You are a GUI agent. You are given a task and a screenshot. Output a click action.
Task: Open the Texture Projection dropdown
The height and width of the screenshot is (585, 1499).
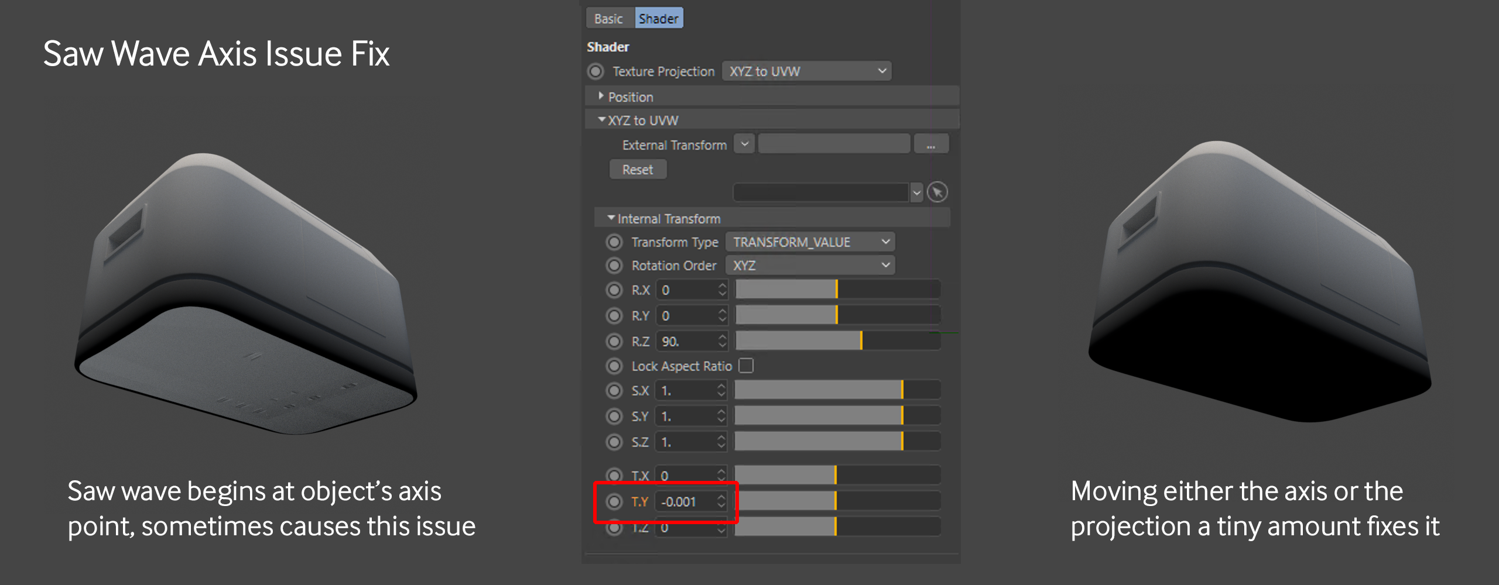pos(806,71)
